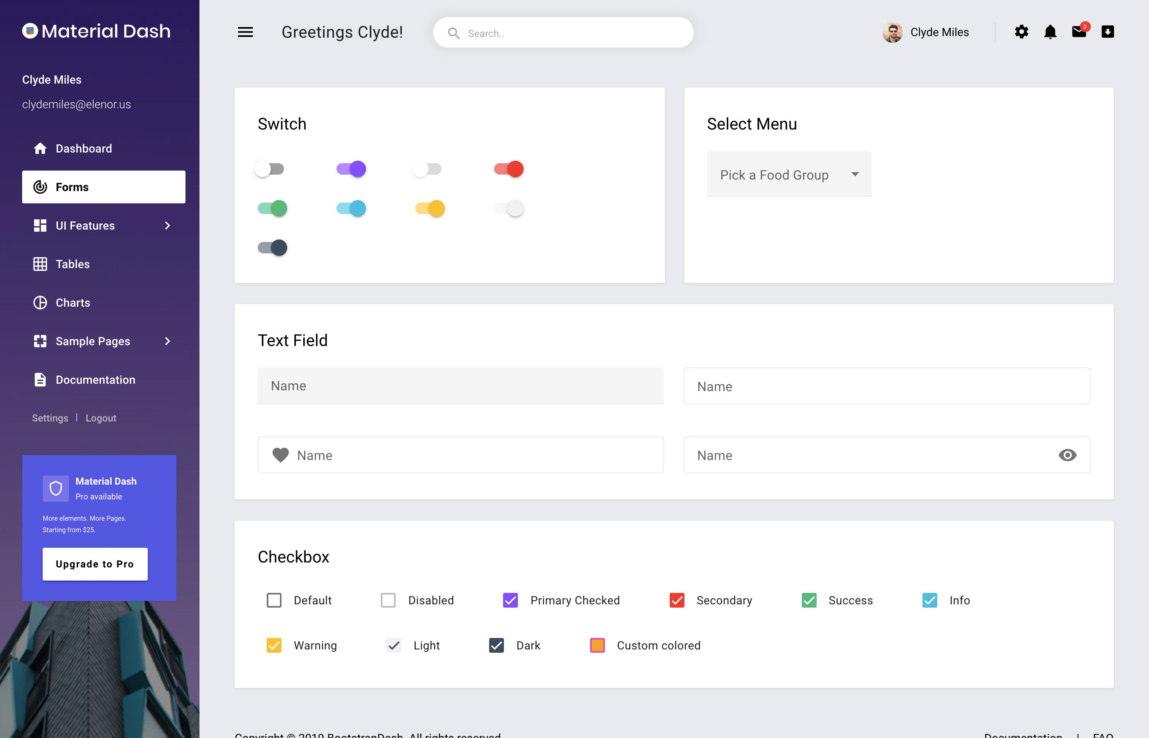1149x738 pixels.
Task: Open the sidebar hamburger menu
Action: tap(245, 32)
